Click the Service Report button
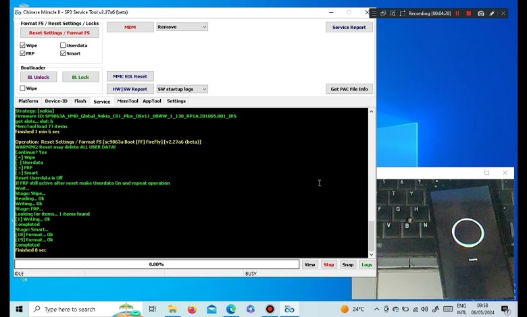The width and height of the screenshot is (527, 317). pos(349,27)
